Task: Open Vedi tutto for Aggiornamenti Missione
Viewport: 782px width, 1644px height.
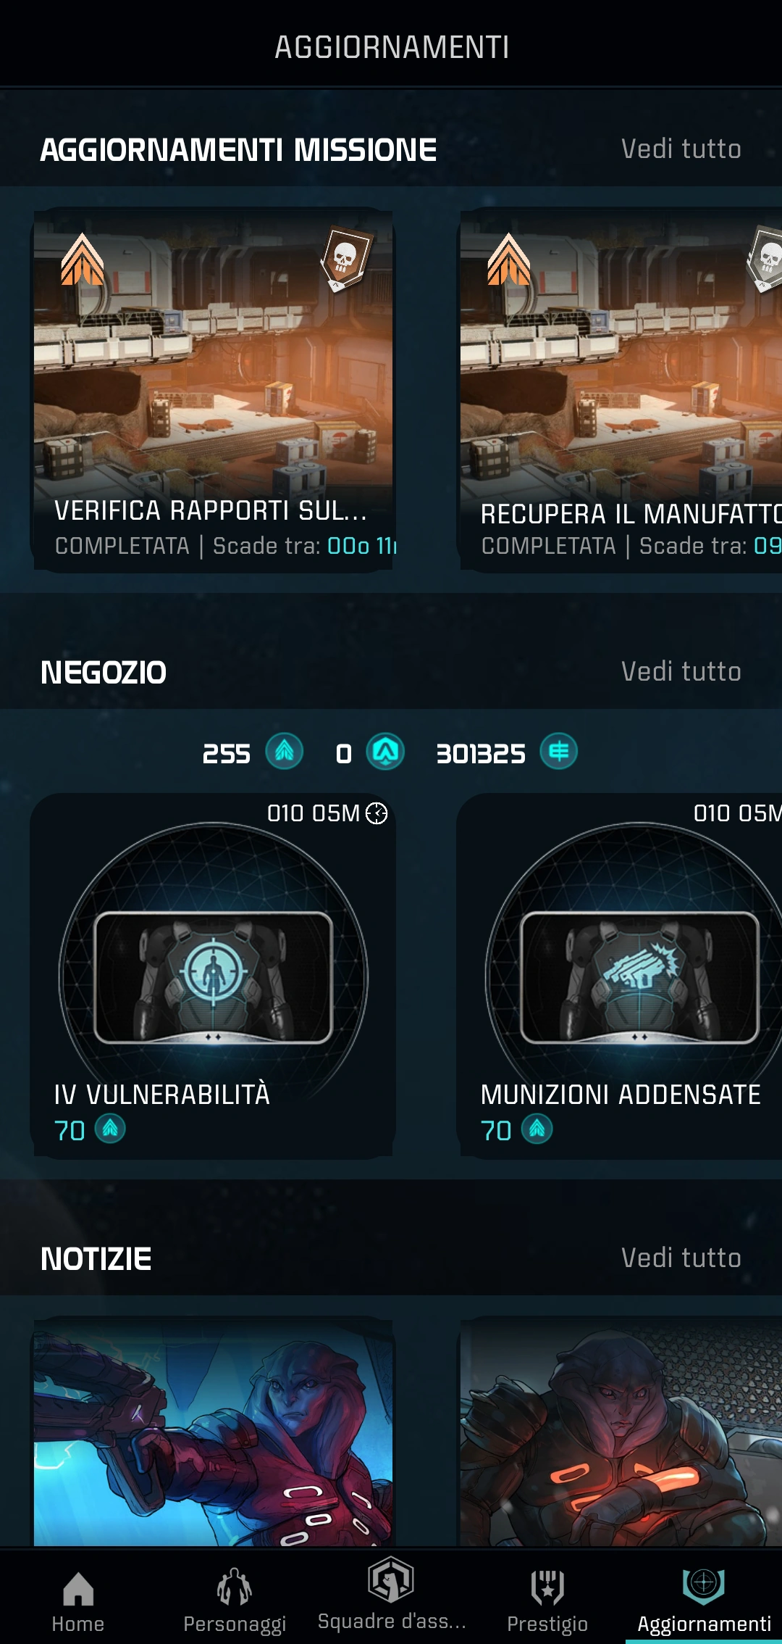Action: coord(681,149)
